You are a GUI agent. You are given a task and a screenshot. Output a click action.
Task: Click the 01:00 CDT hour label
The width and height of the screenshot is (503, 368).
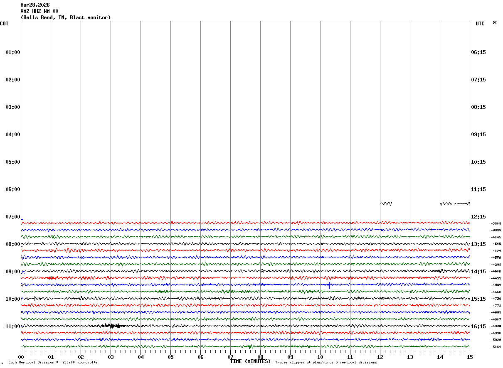coord(13,52)
